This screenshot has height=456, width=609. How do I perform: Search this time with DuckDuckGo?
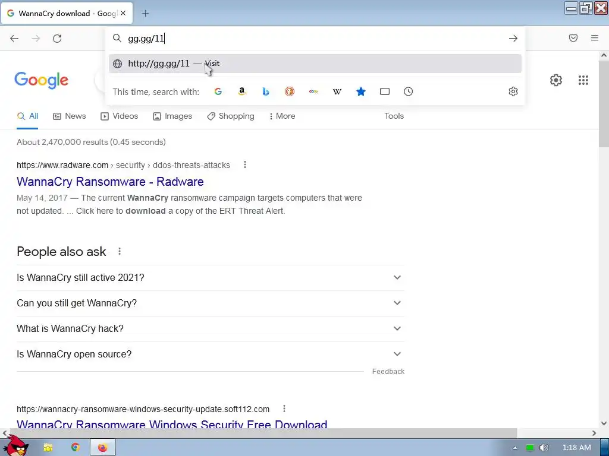point(290,91)
